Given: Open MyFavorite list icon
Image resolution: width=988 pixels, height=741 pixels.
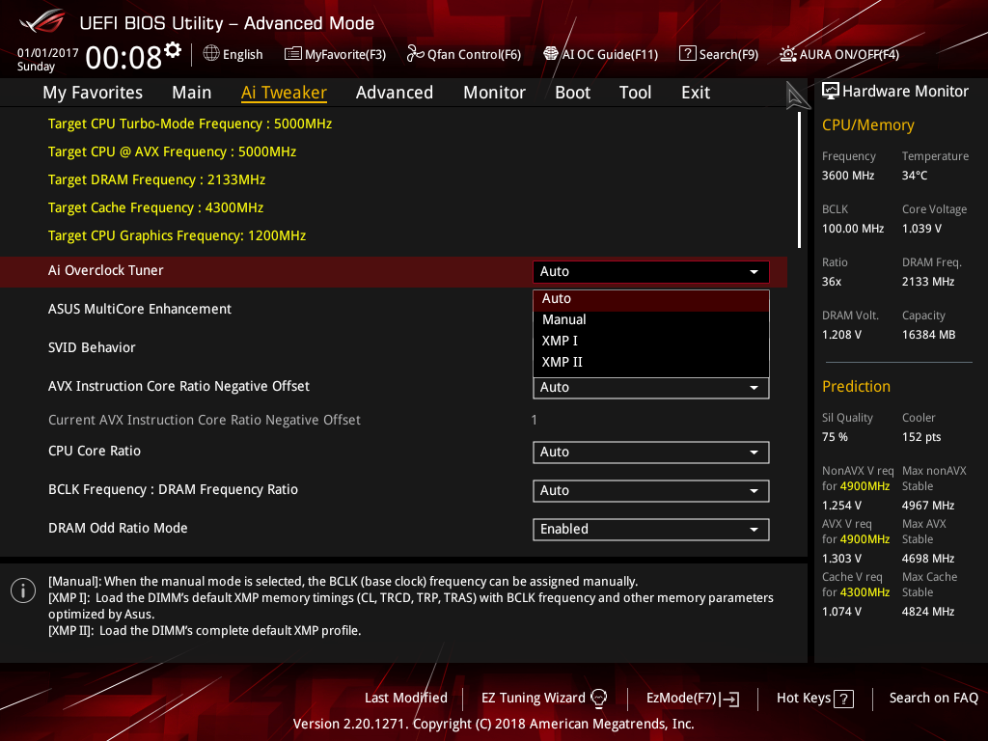Looking at the screenshot, I should (x=293, y=54).
